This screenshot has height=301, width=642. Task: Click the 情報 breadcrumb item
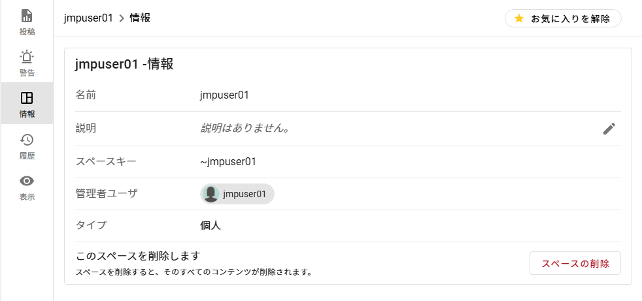click(x=140, y=18)
